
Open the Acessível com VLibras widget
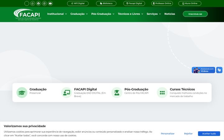tap(203, 70)
